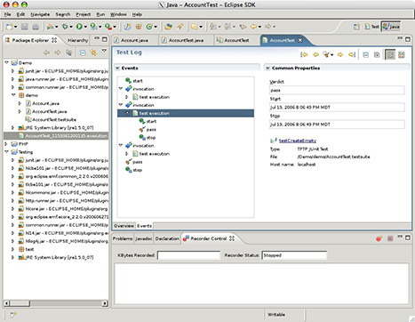Click scroll right arrow in Package Explorer
Image resolution: width=415 pixels, height=322 pixels.
(105, 303)
